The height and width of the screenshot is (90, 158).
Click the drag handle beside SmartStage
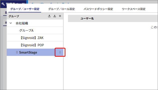click(17, 52)
